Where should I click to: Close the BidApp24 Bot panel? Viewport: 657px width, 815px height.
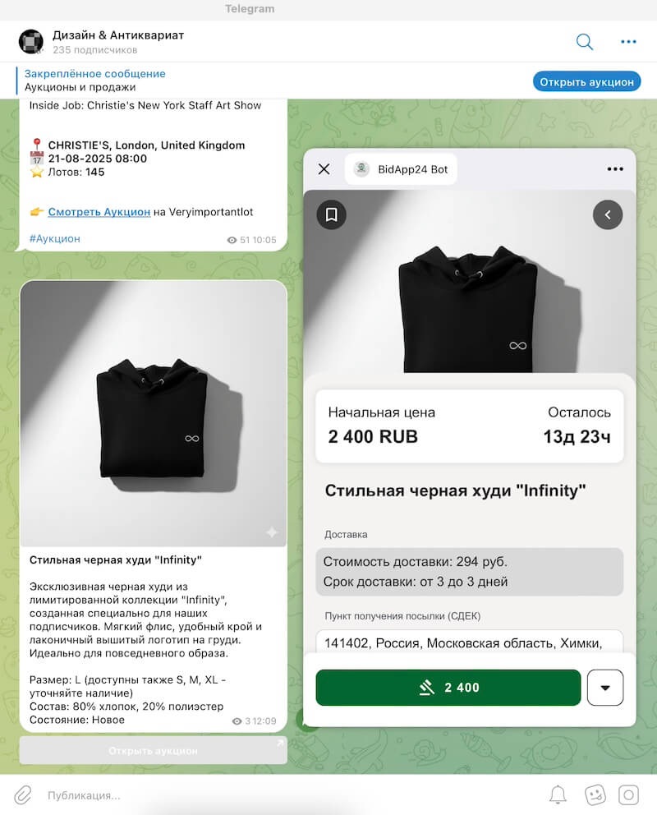(324, 169)
